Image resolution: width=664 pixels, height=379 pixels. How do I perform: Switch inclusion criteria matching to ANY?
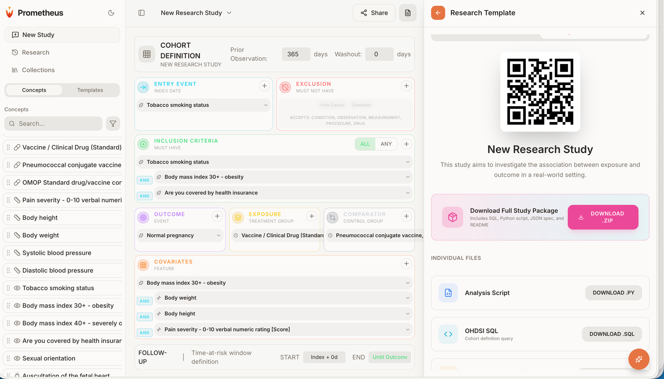[386, 144]
